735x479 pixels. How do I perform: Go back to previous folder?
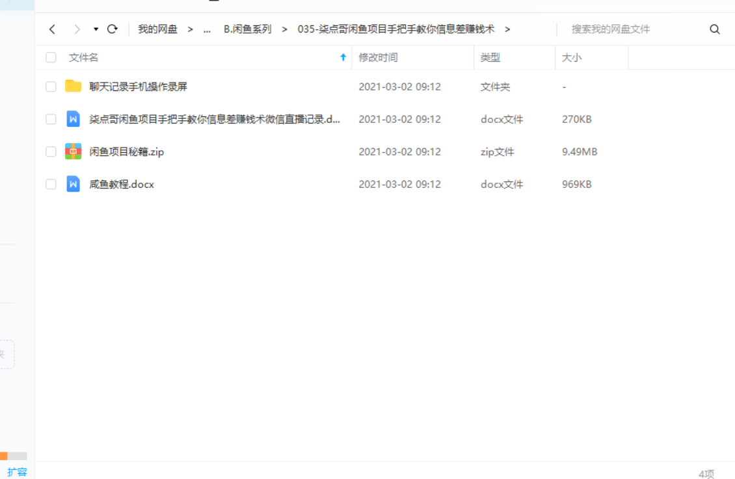tap(52, 29)
